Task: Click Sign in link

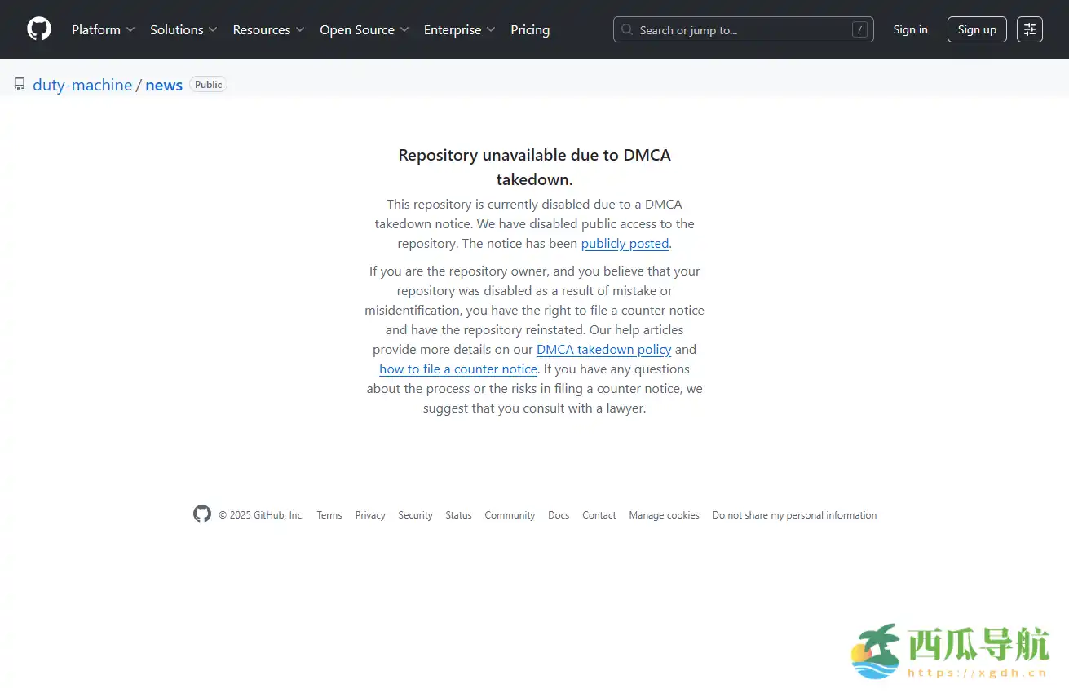Action: point(910,29)
